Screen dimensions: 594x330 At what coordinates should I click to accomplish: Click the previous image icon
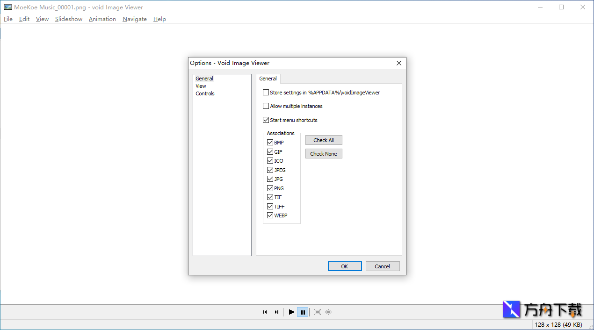[265, 312]
